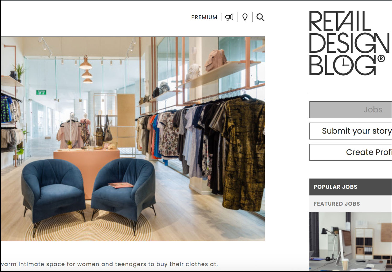Click the megaphone announcements icon
This screenshot has width=392, height=272.
(229, 17)
